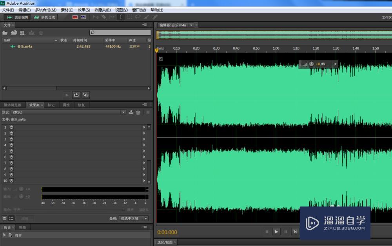The image size is (392, 246).
Task: Toggle power for effect slot 7
Action: point(11,163)
